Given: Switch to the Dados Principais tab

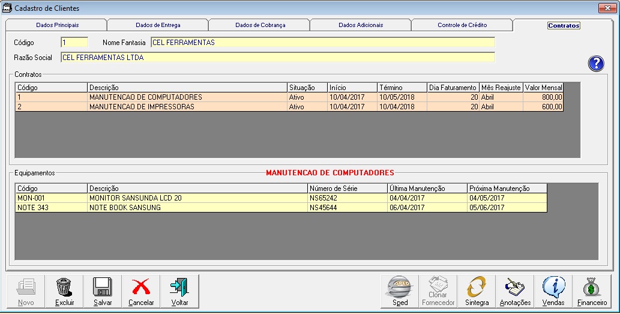Looking at the screenshot, I should [57, 25].
